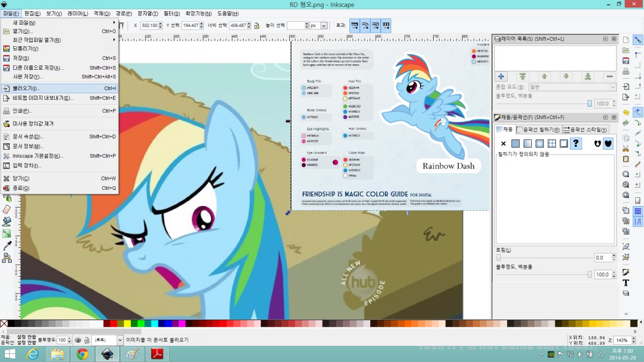Screen dimensions: 644x362
Task: Toggle the width/height lock icon
Action: [257, 25]
